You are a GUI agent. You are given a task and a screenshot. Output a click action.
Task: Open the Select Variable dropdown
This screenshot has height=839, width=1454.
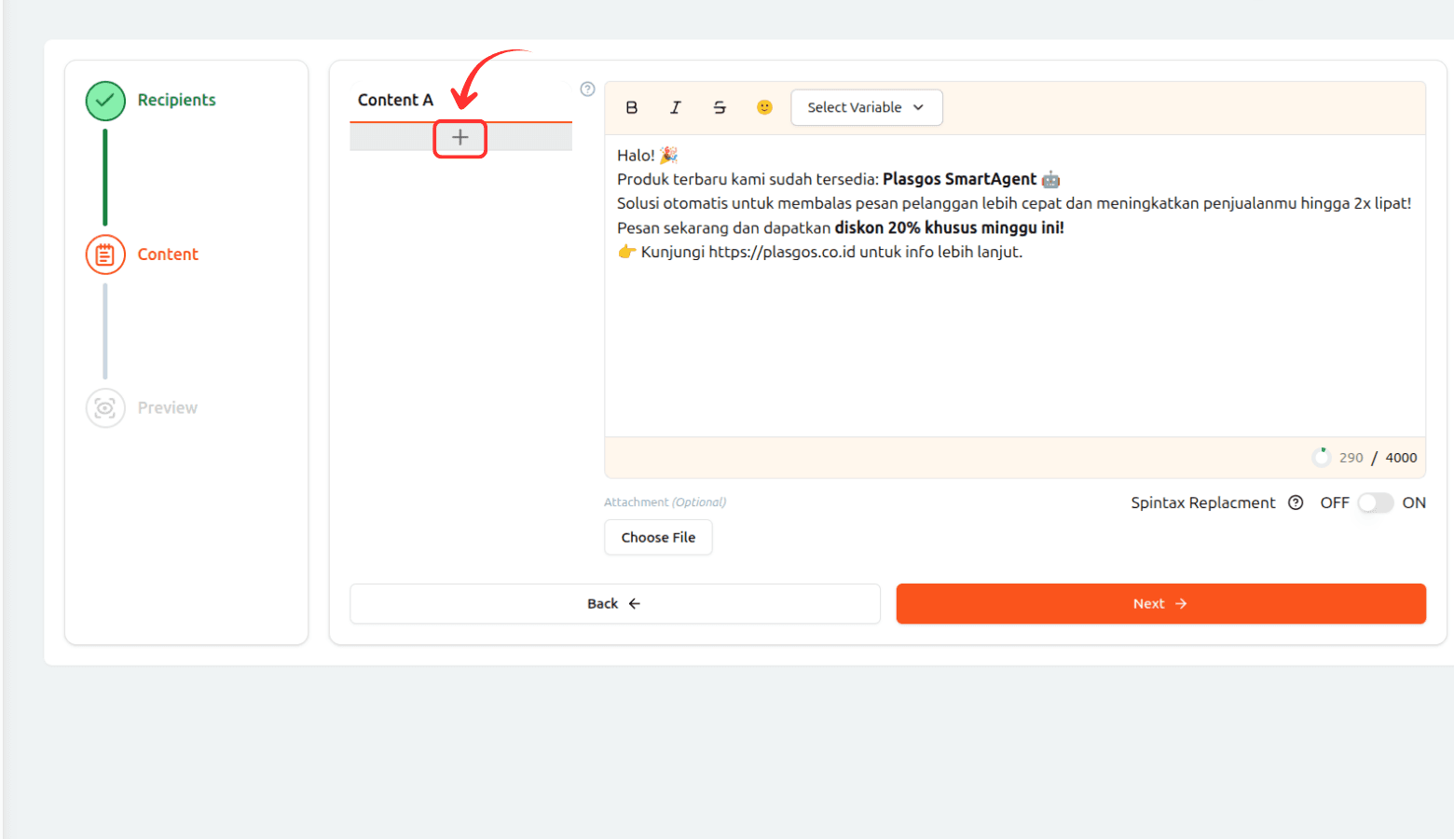tap(866, 107)
